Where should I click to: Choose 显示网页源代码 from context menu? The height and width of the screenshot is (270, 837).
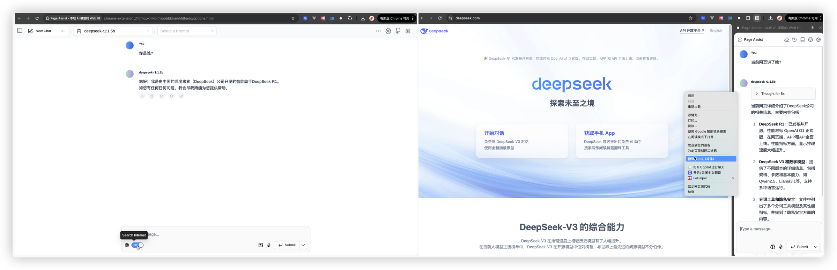pyautogui.click(x=699, y=186)
